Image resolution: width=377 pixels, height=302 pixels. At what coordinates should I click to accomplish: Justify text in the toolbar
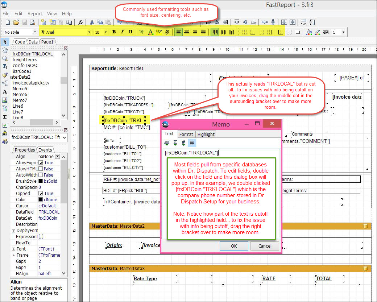point(203,32)
